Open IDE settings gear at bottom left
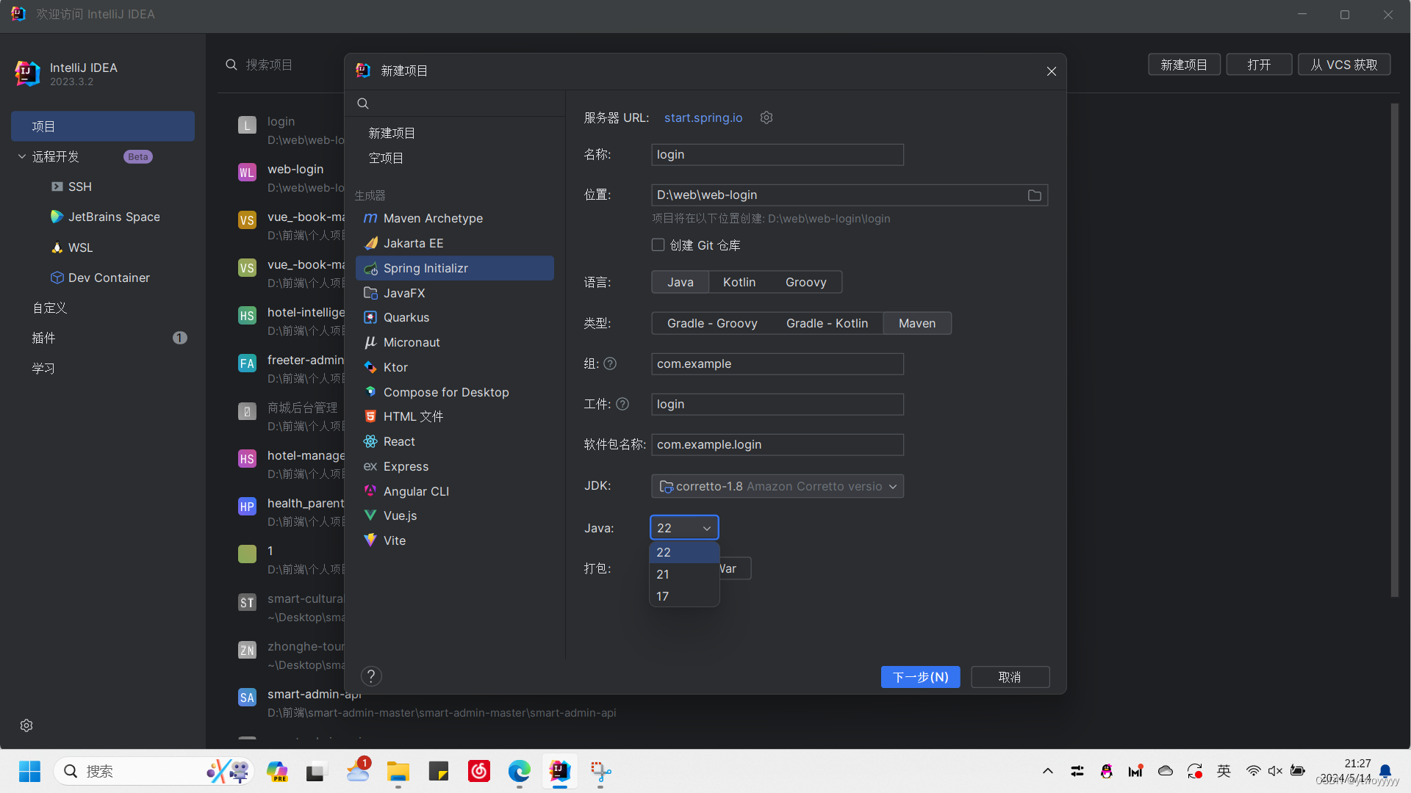This screenshot has height=793, width=1411. click(x=26, y=725)
